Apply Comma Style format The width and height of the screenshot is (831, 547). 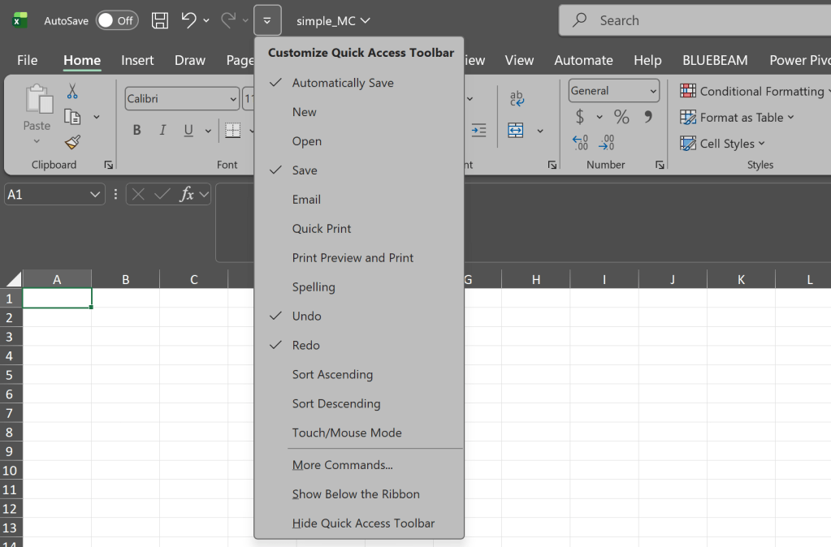pyautogui.click(x=648, y=117)
